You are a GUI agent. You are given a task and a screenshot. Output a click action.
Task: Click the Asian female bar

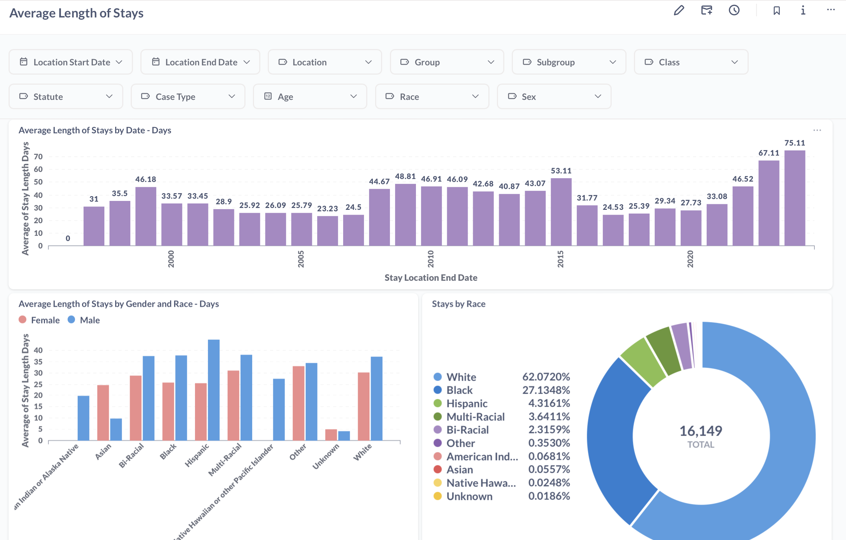pyautogui.click(x=103, y=413)
